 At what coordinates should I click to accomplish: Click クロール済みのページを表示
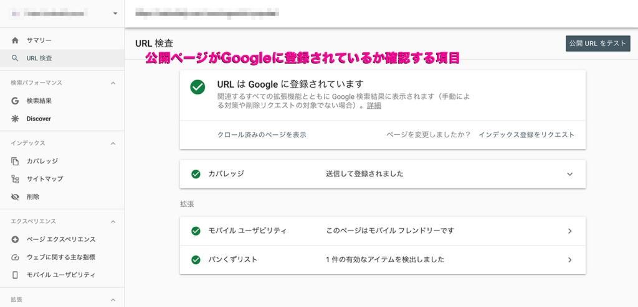[x=262, y=135]
